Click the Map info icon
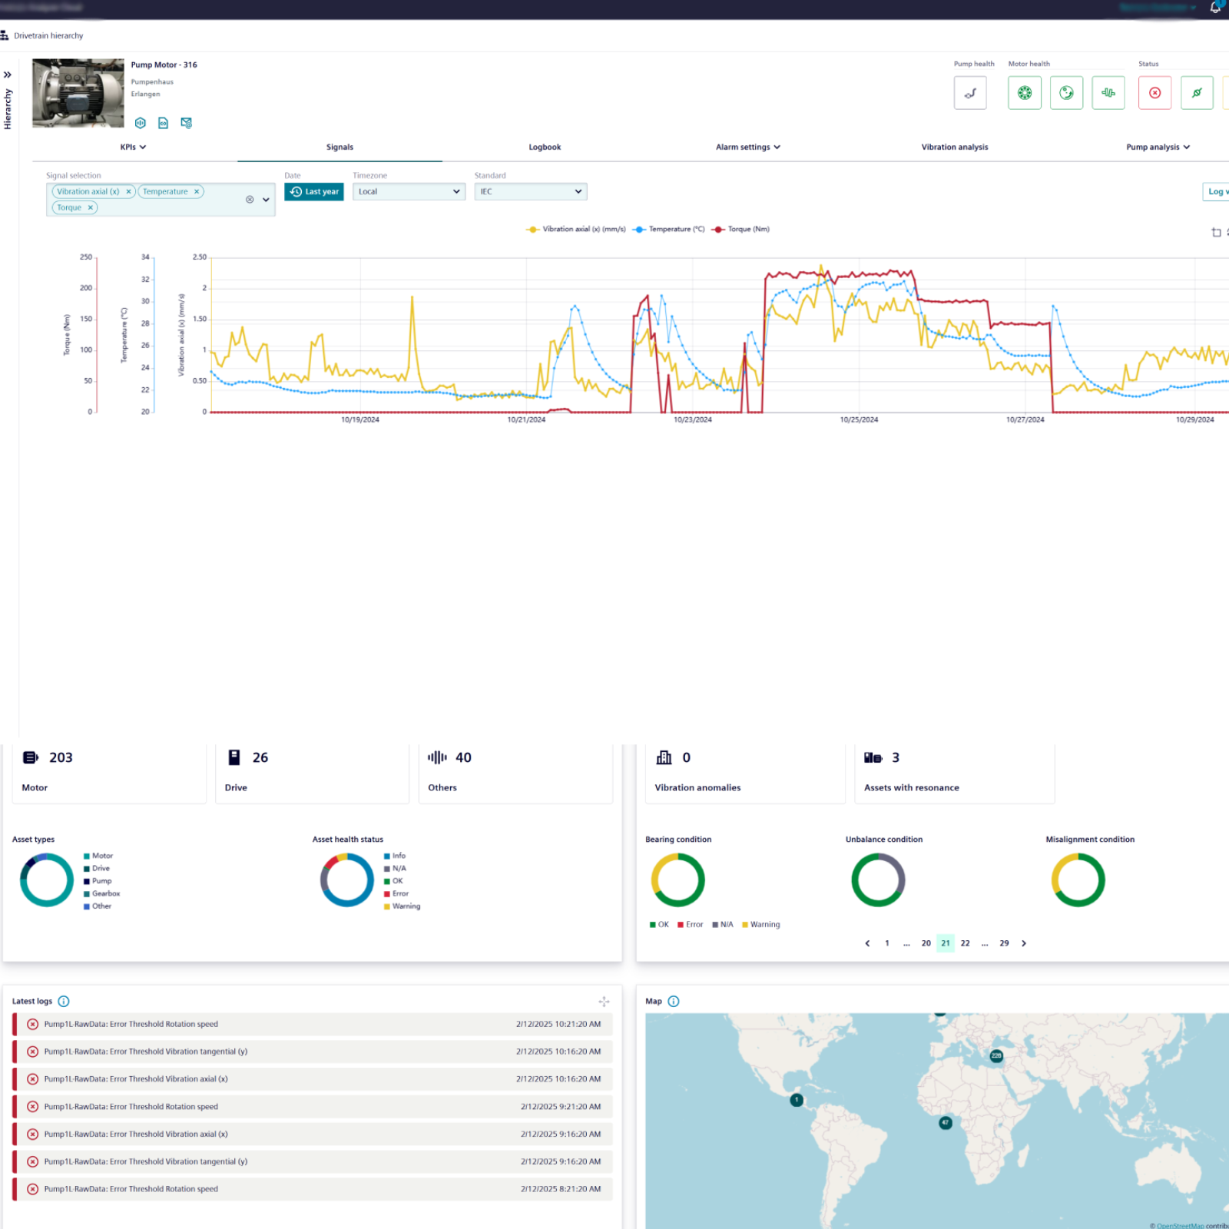The height and width of the screenshot is (1229, 1229). [x=674, y=1002]
